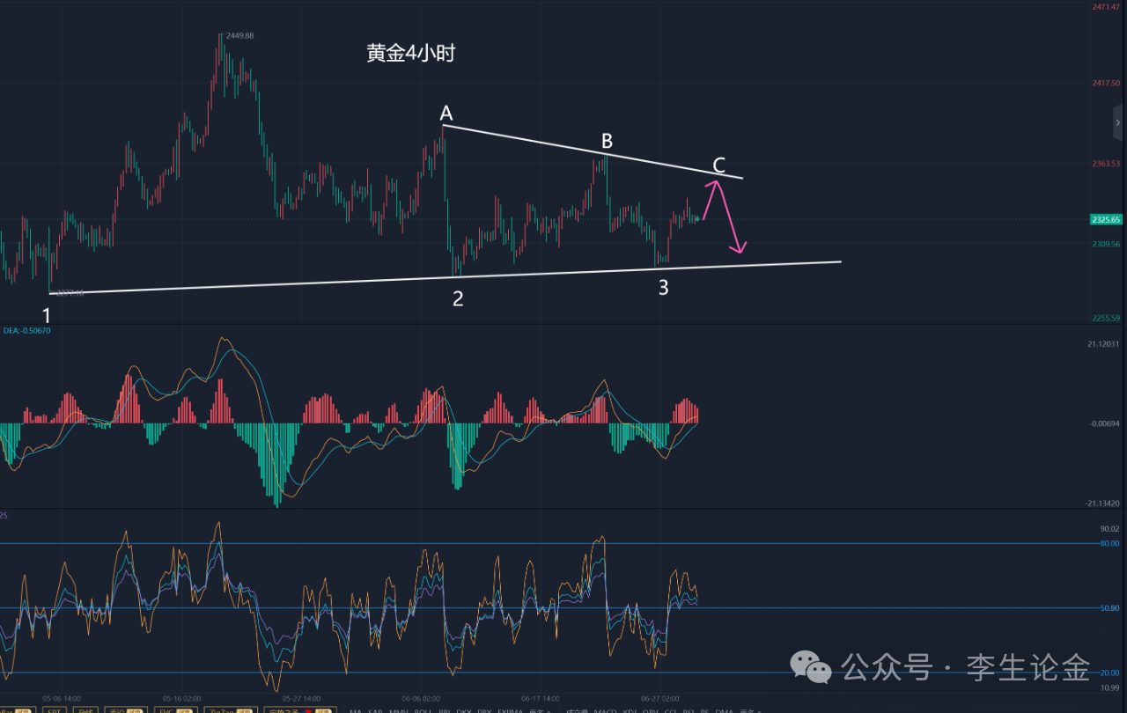Image resolution: width=1127 pixels, height=713 pixels.
Task: Expand the right side panel chevron
Action: click(1117, 122)
